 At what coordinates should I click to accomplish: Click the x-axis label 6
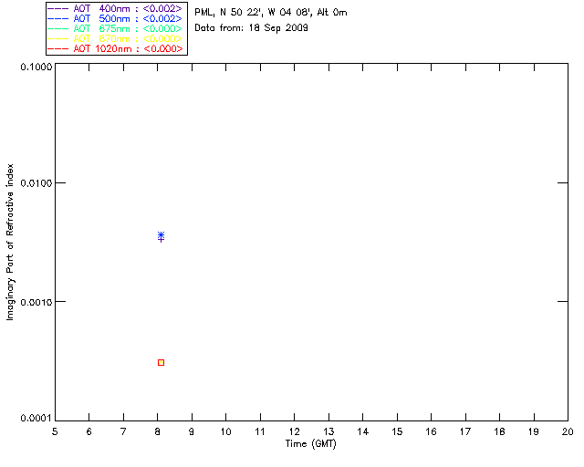click(x=89, y=431)
